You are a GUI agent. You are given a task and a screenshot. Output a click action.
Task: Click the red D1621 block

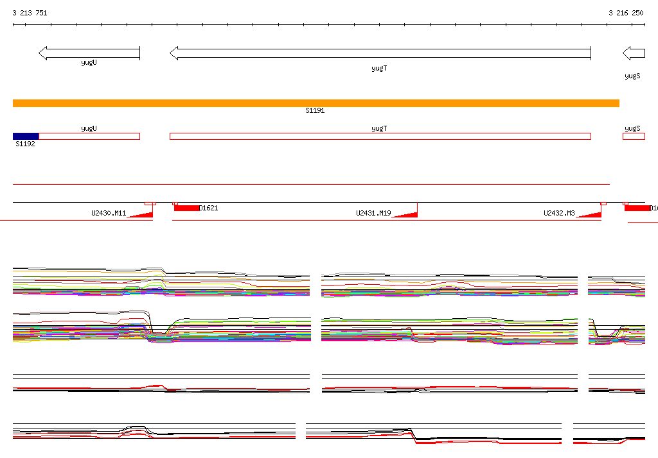tap(186, 208)
